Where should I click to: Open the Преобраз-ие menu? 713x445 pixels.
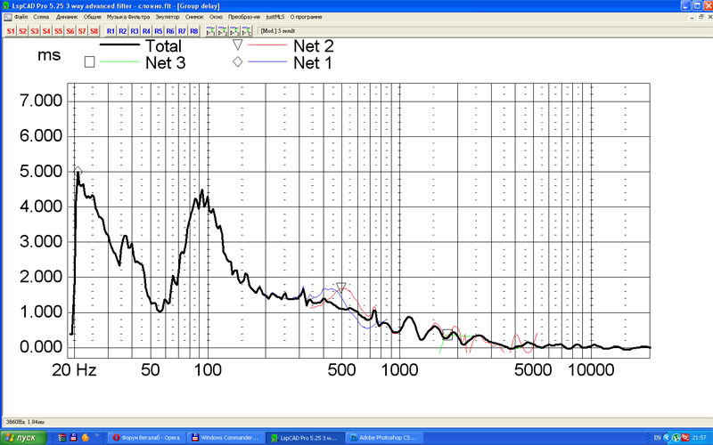(244, 17)
